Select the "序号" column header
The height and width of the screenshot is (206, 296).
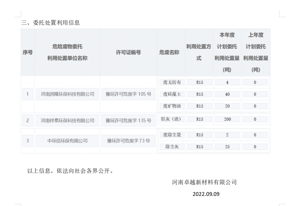click(28, 52)
